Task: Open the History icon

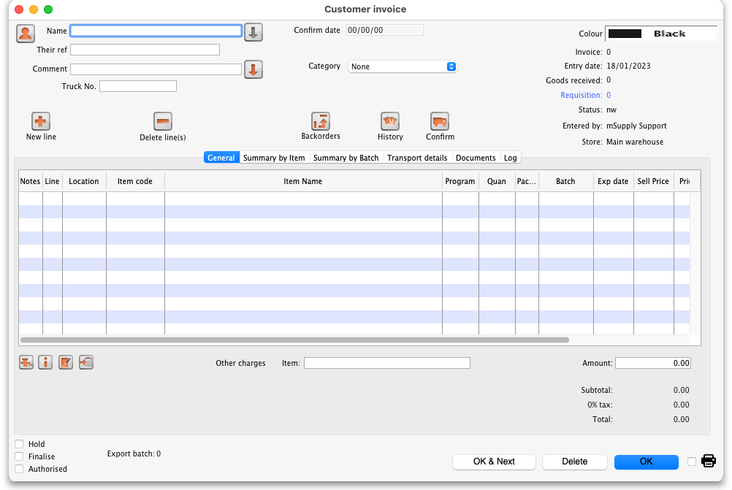Action: click(x=390, y=122)
